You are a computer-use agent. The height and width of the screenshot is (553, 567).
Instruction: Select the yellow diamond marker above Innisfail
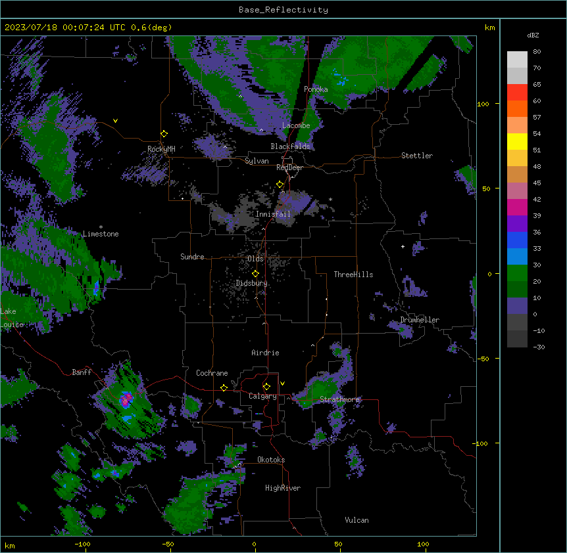click(x=280, y=185)
